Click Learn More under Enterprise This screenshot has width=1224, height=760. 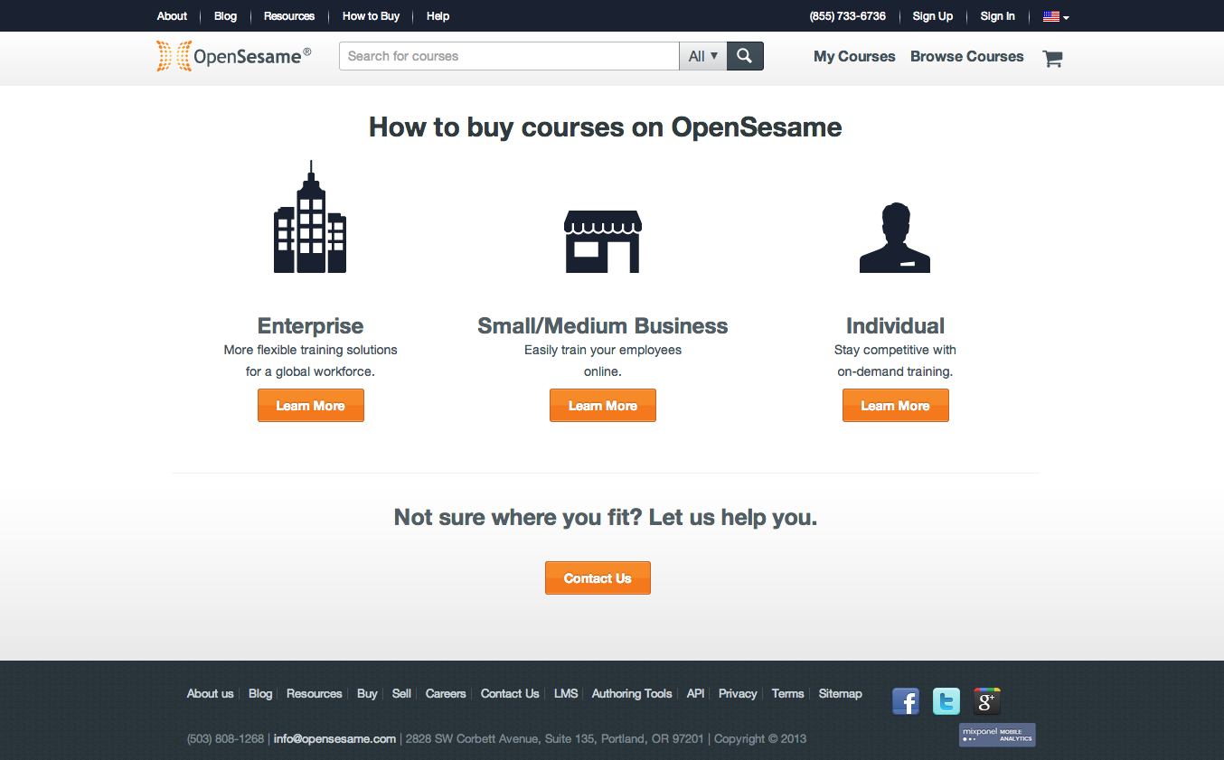coord(310,406)
